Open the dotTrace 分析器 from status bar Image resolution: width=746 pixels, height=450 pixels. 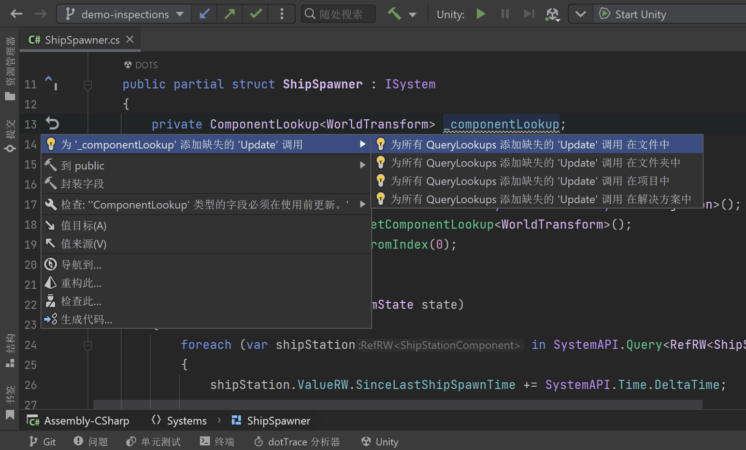click(296, 442)
